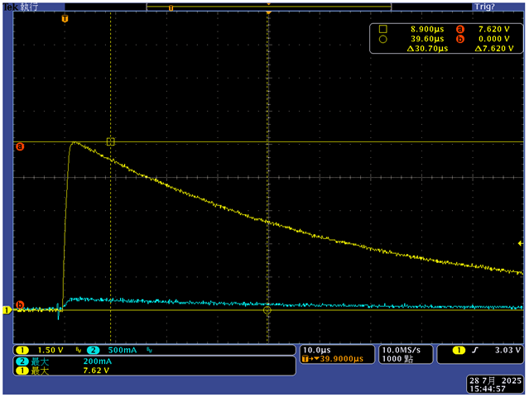Click the record view bar at top
The height and width of the screenshot is (397, 529).
click(268, 7)
